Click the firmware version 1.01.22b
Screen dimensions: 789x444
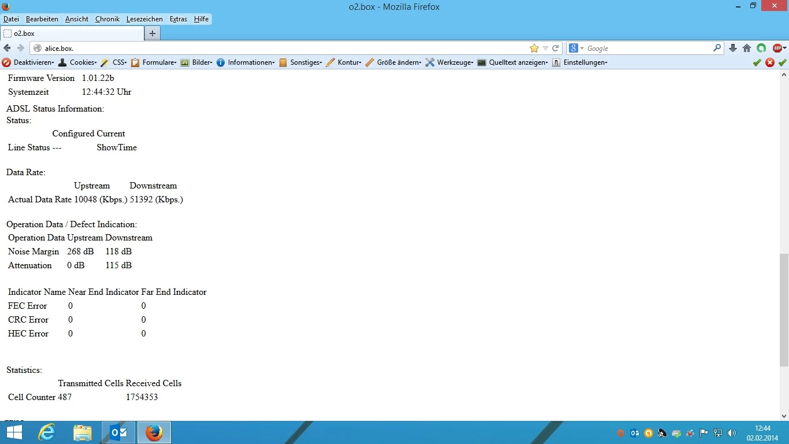coord(98,78)
